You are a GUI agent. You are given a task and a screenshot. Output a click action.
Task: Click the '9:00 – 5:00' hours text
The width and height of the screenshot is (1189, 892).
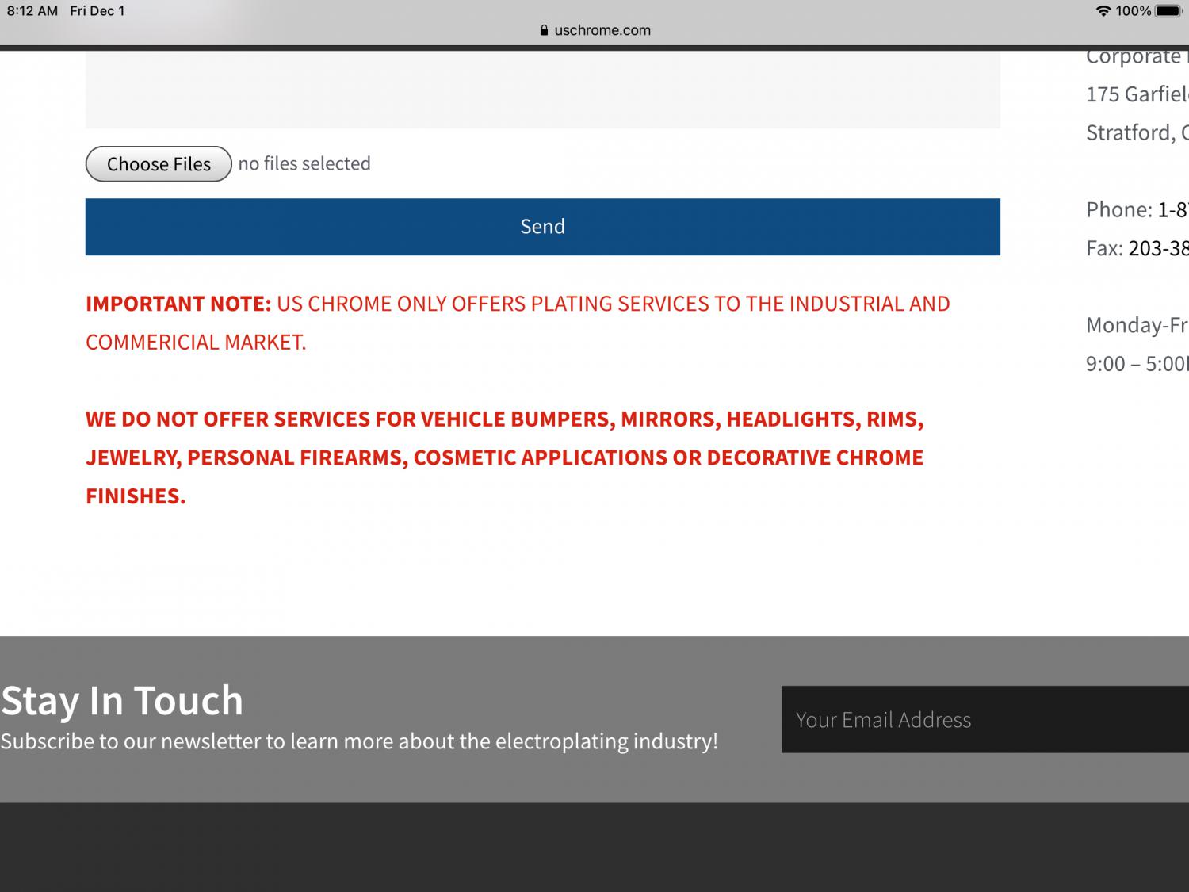pyautogui.click(x=1137, y=364)
